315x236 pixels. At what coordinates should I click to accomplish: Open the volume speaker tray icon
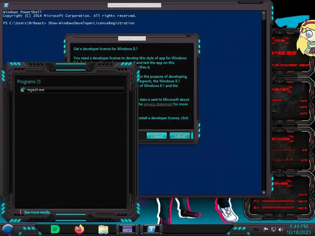click(281, 229)
